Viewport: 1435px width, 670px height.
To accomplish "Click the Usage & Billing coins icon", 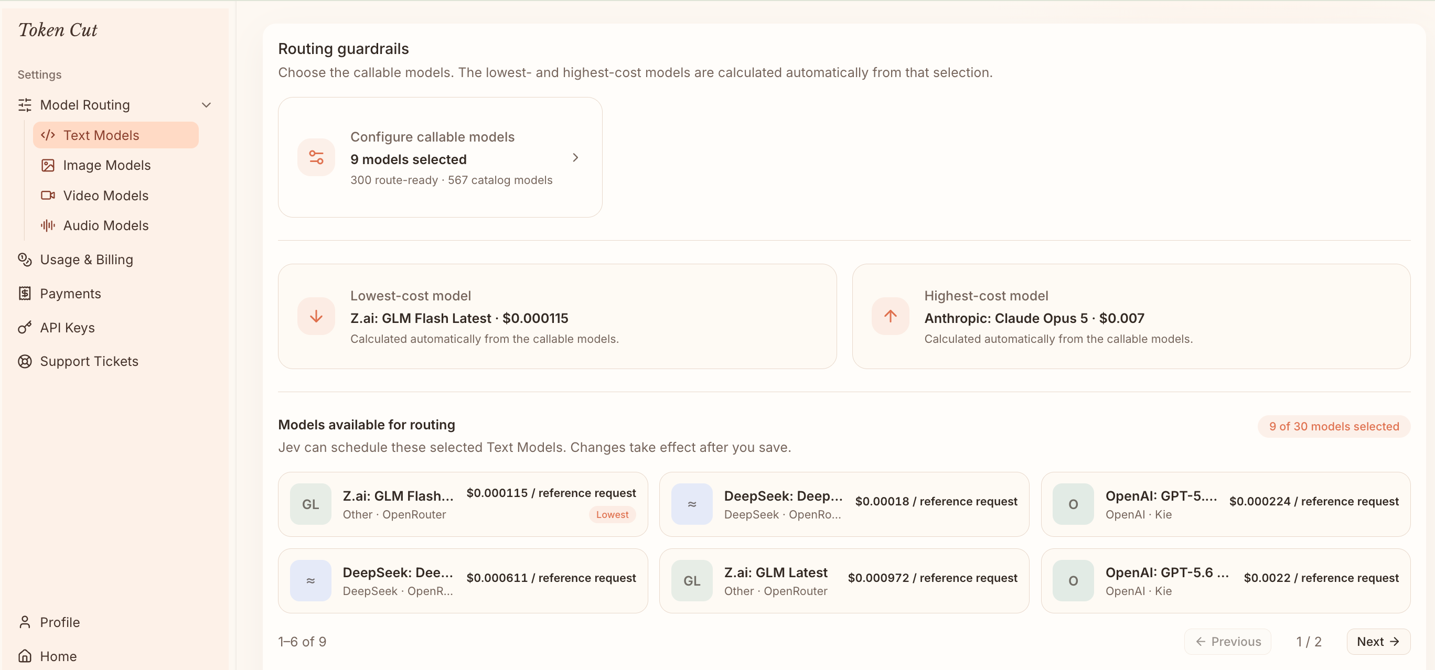I will coord(25,259).
